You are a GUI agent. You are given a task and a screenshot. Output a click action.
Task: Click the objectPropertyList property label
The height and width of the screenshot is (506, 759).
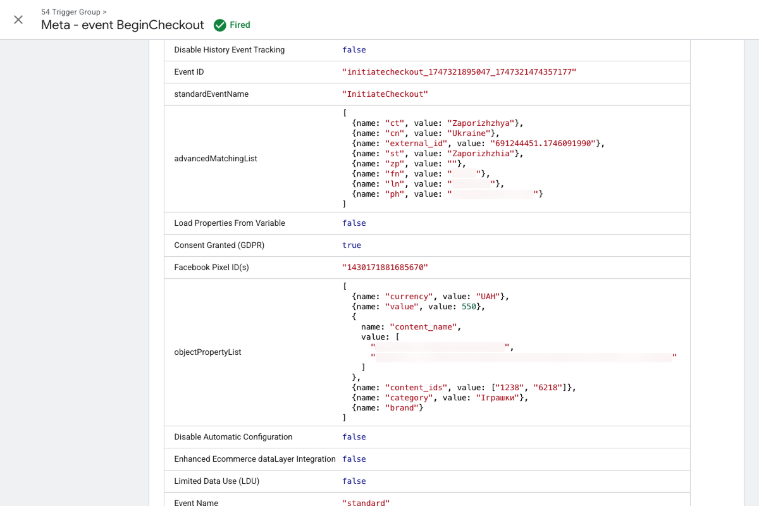(x=207, y=352)
